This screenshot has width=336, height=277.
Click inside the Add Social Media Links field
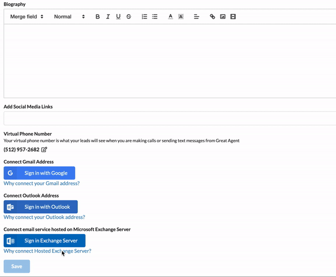(x=168, y=118)
